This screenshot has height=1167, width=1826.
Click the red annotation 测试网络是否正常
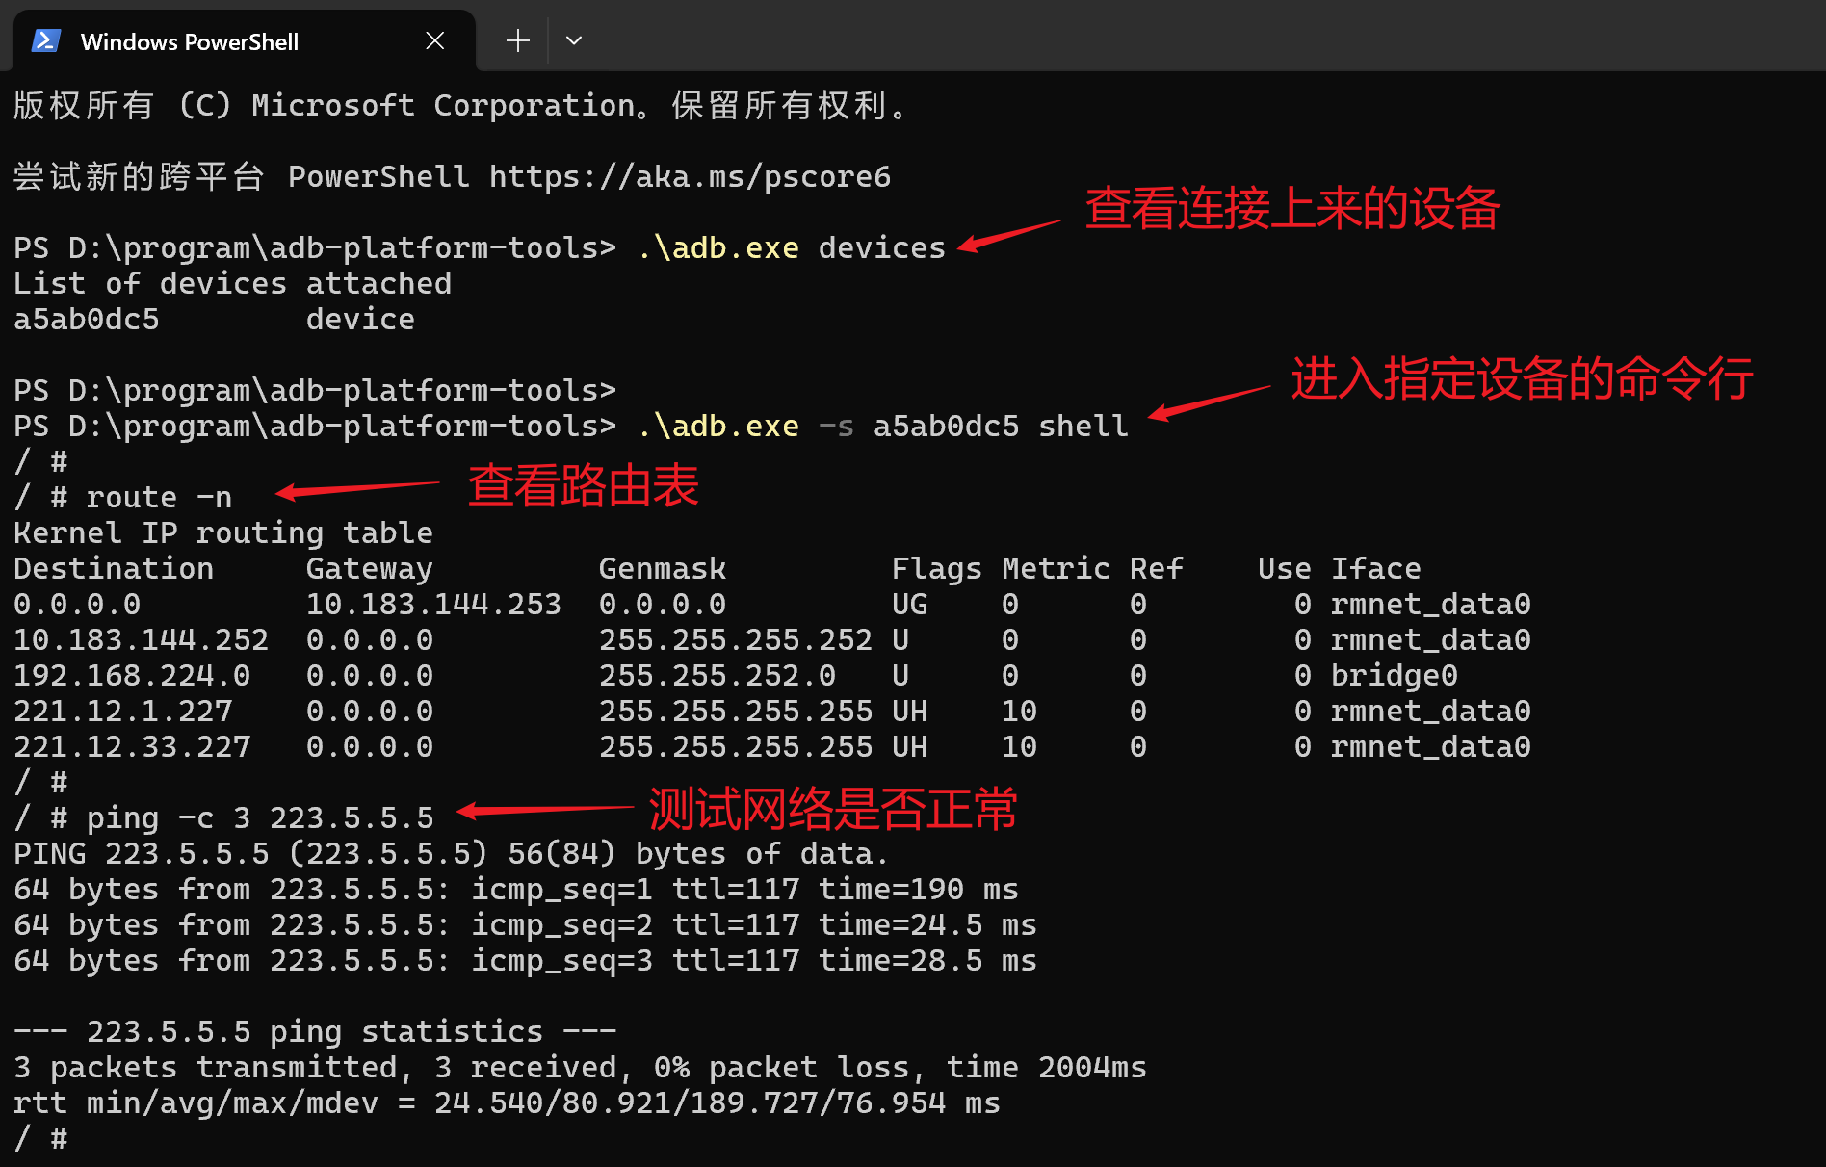pyautogui.click(x=833, y=808)
